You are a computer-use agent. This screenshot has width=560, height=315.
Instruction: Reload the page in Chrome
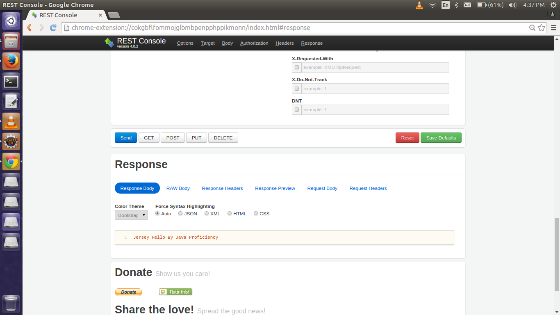[53, 28]
